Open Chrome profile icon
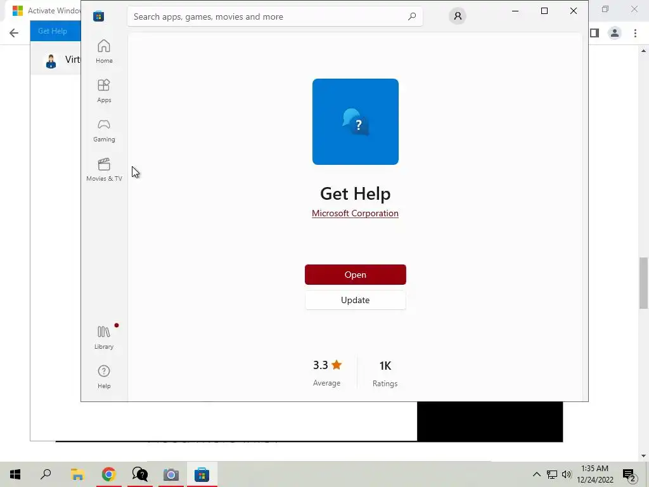The image size is (649, 487). point(615,33)
